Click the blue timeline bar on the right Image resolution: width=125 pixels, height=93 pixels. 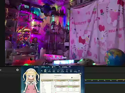click(x=105, y=83)
